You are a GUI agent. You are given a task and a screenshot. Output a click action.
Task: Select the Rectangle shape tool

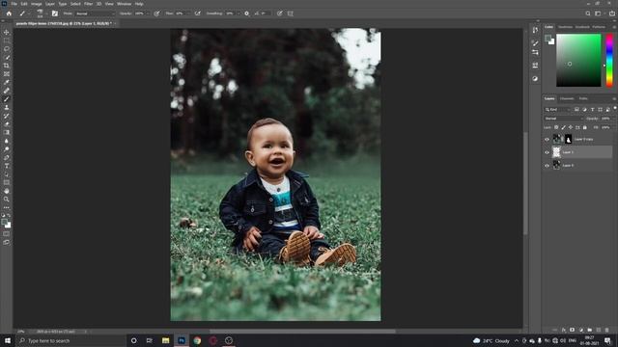7,182
